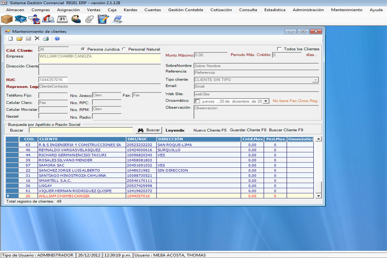387x258 pixels.
Task: Open the Onosmático date picker arrow
Action: tap(266, 101)
